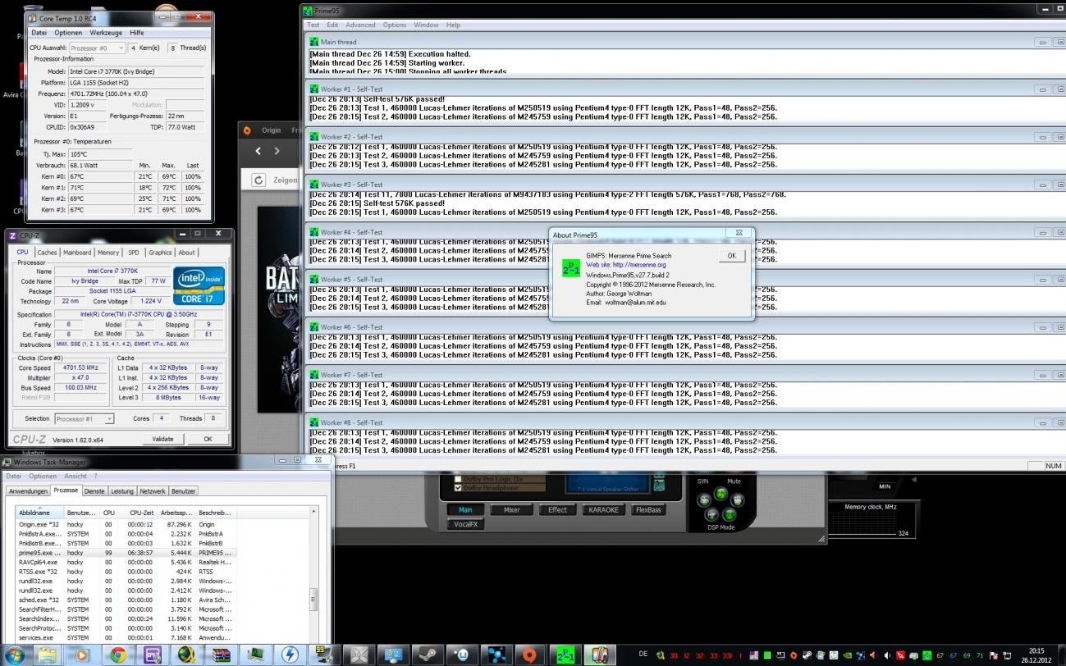Click the Validate button in CPU-Z
The width and height of the screenshot is (1066, 666).
click(163, 439)
